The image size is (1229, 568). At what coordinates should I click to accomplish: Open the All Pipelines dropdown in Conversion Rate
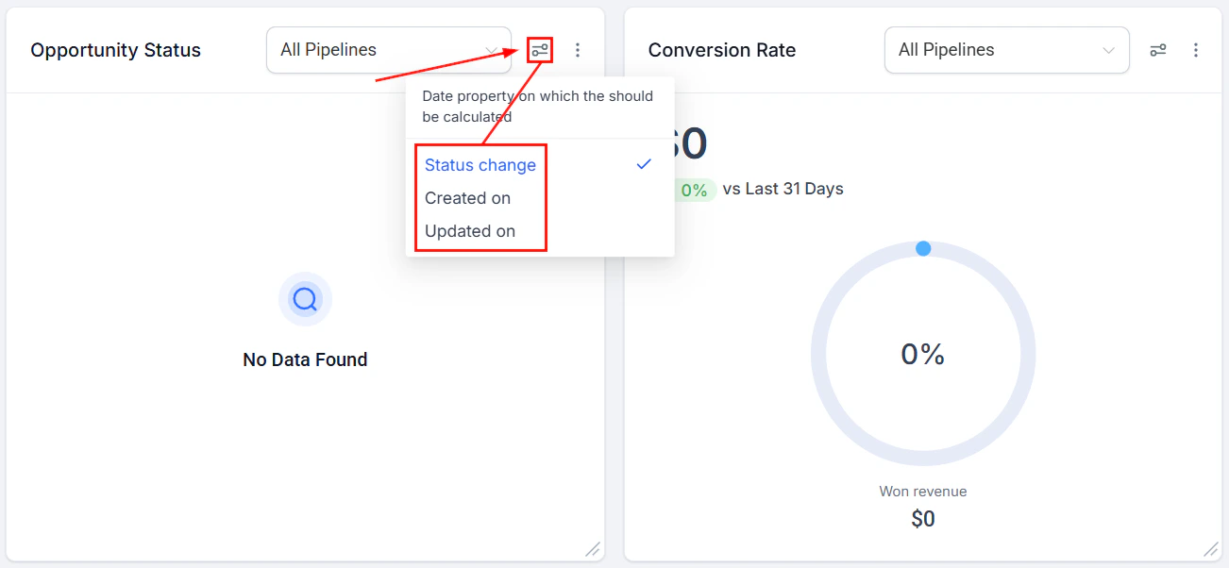tap(1006, 49)
